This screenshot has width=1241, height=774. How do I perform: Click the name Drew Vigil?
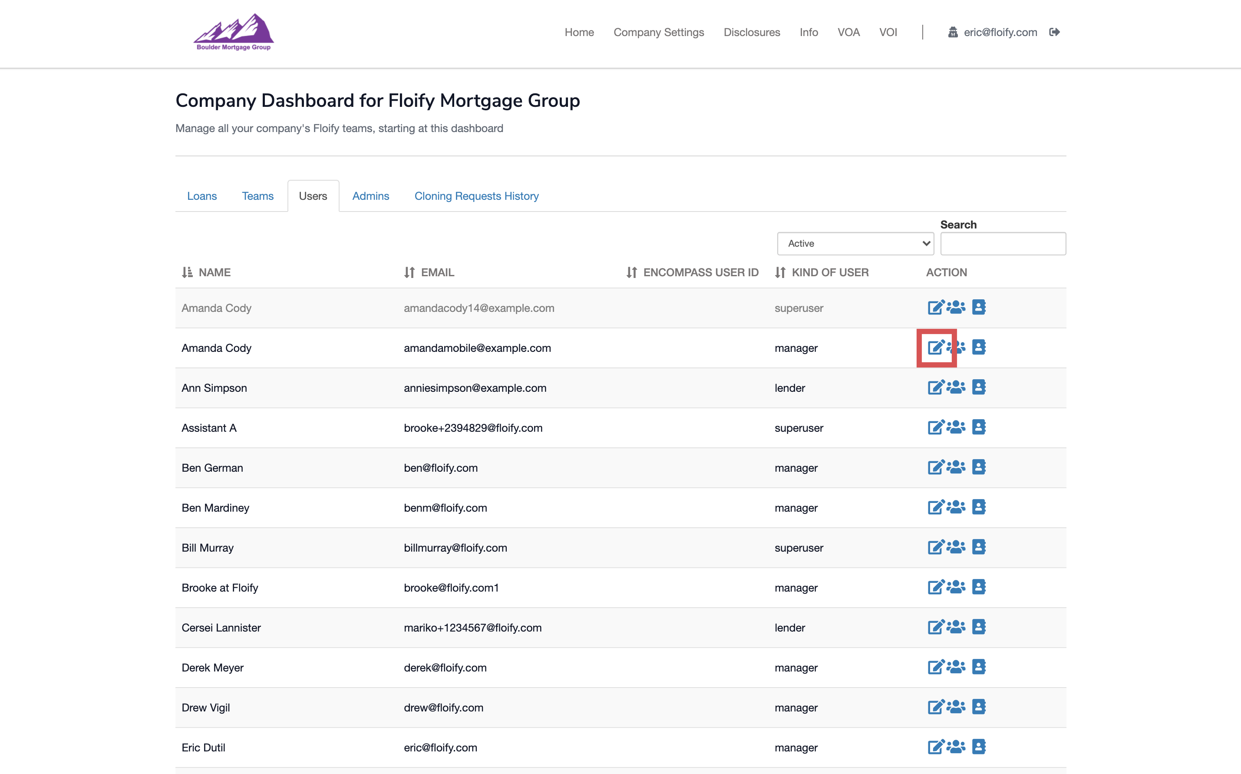point(206,708)
